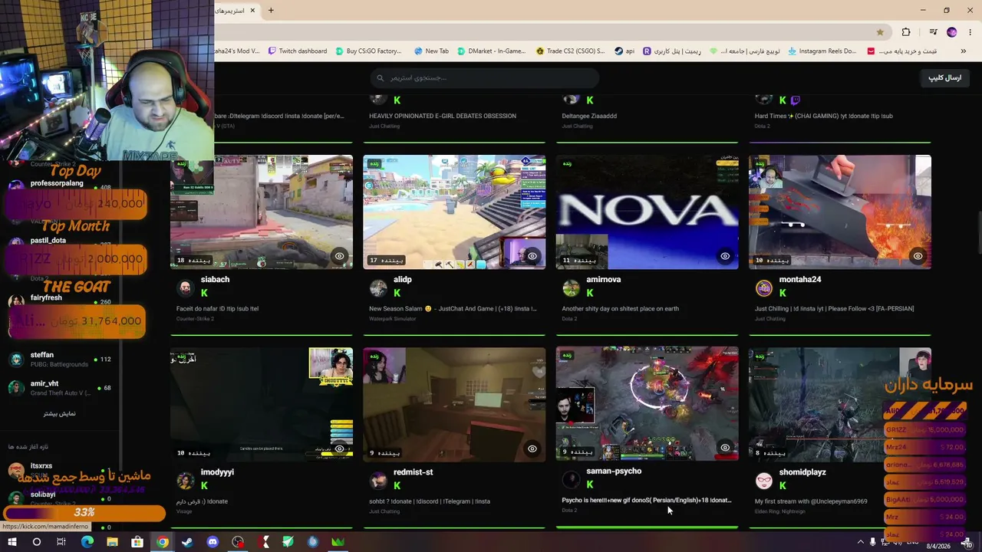The image size is (982, 552).
Task: Switch to the استریمرهای browser tab
Action: point(236,11)
